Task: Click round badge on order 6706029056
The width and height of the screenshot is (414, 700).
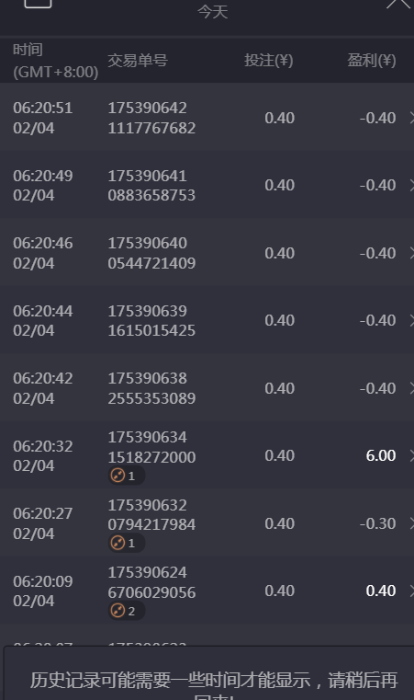Action: (127, 611)
